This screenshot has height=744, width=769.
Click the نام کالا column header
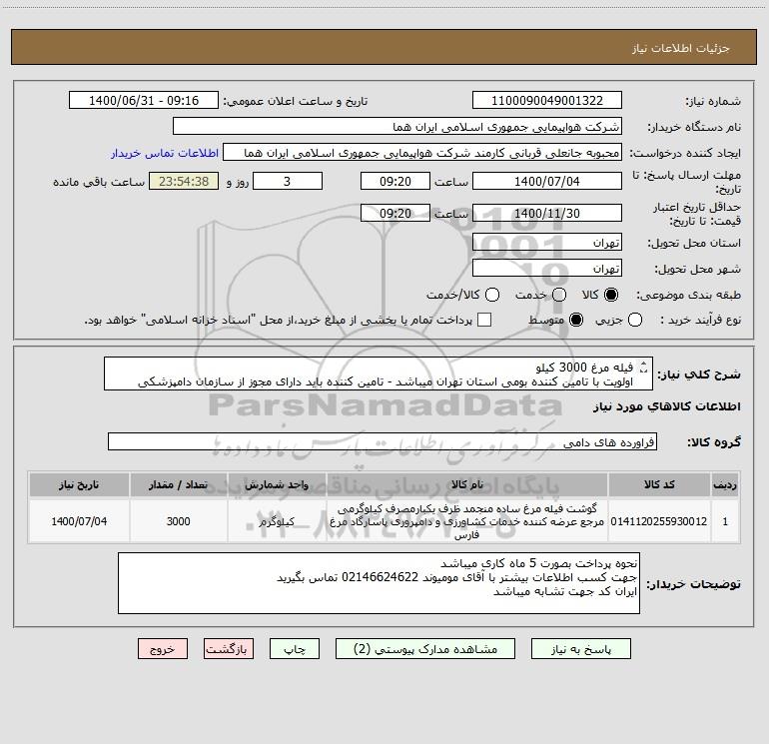pos(467,484)
